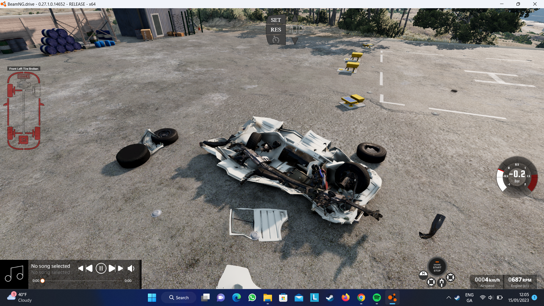Click the Front Left Tire Broken label
544x306 pixels.
pyautogui.click(x=24, y=69)
